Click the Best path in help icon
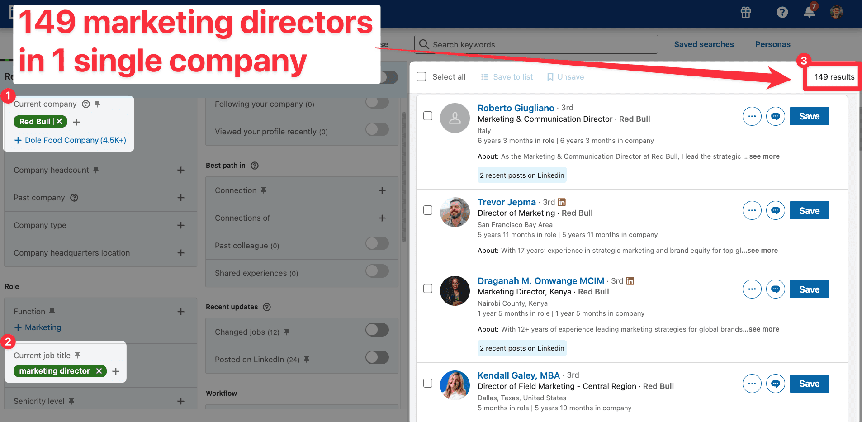 255,166
